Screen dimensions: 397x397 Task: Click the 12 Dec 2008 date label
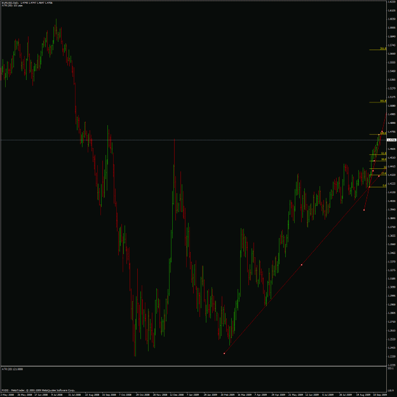pos(177,394)
